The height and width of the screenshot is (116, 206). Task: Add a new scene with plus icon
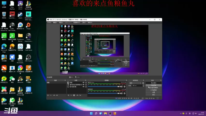click(48, 95)
